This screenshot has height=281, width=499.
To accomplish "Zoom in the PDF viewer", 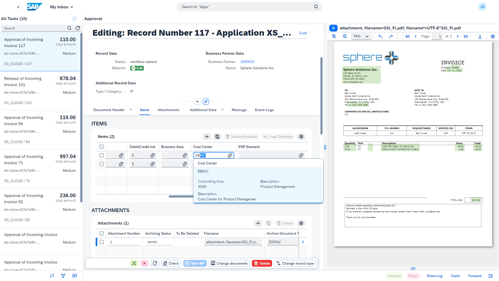I will click(334, 36).
